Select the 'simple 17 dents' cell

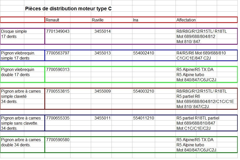pyautogui.click(x=15, y=58)
